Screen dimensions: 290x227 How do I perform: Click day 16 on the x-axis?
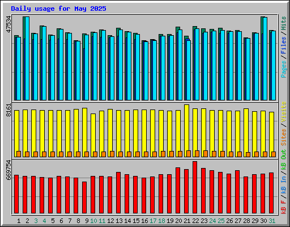(x=144, y=221)
